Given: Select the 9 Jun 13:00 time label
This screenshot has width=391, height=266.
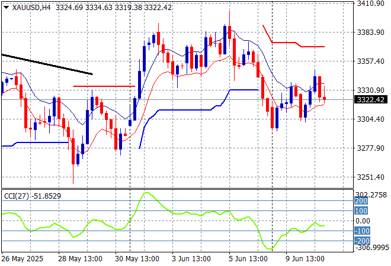Looking at the screenshot, I should (x=305, y=259).
